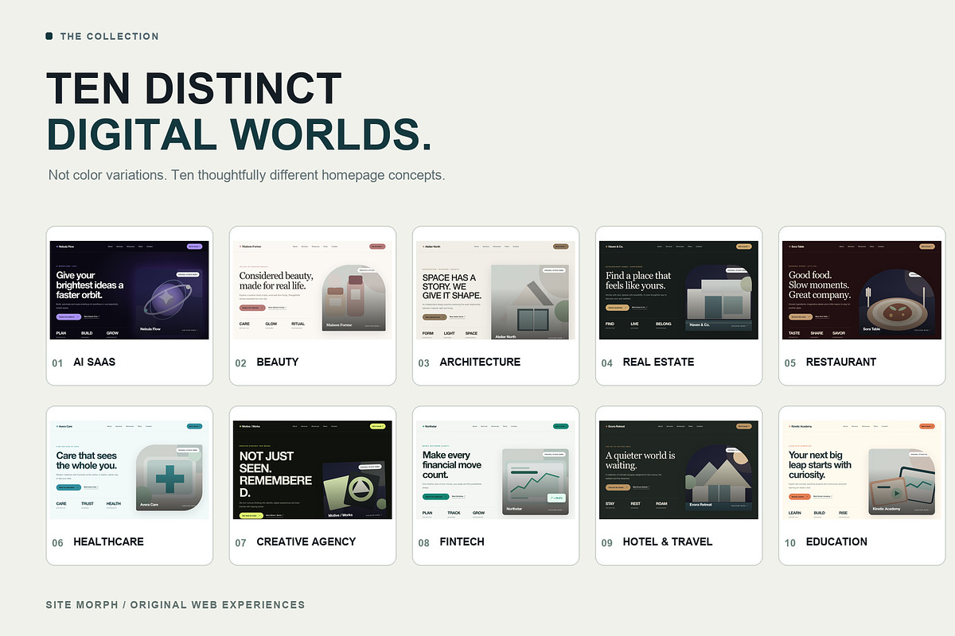Click the 'Find a place that feels like yours' headline
The width and height of the screenshot is (955, 636).
pos(638,281)
